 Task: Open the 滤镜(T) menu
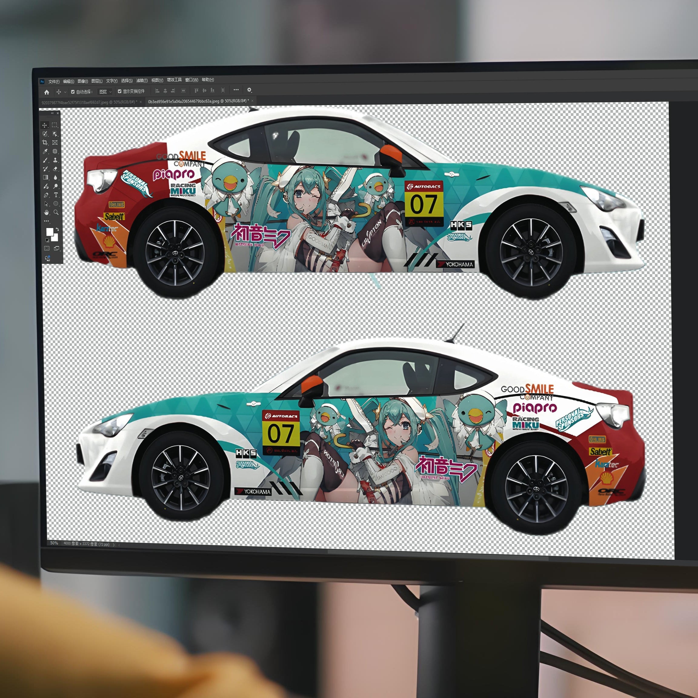click(x=142, y=81)
